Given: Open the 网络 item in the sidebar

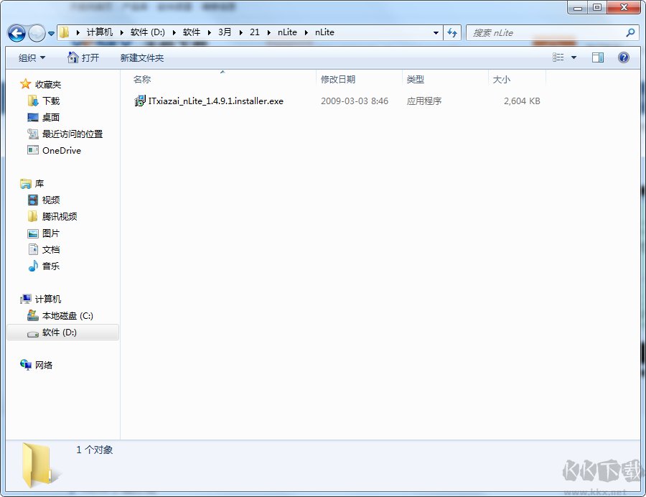Looking at the screenshot, I should click(x=43, y=365).
